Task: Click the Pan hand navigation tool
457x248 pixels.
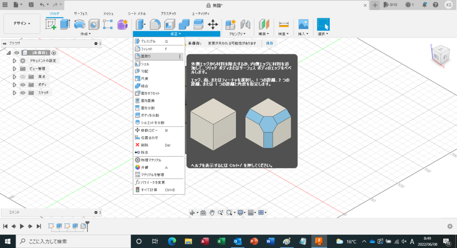Action: coord(212,212)
